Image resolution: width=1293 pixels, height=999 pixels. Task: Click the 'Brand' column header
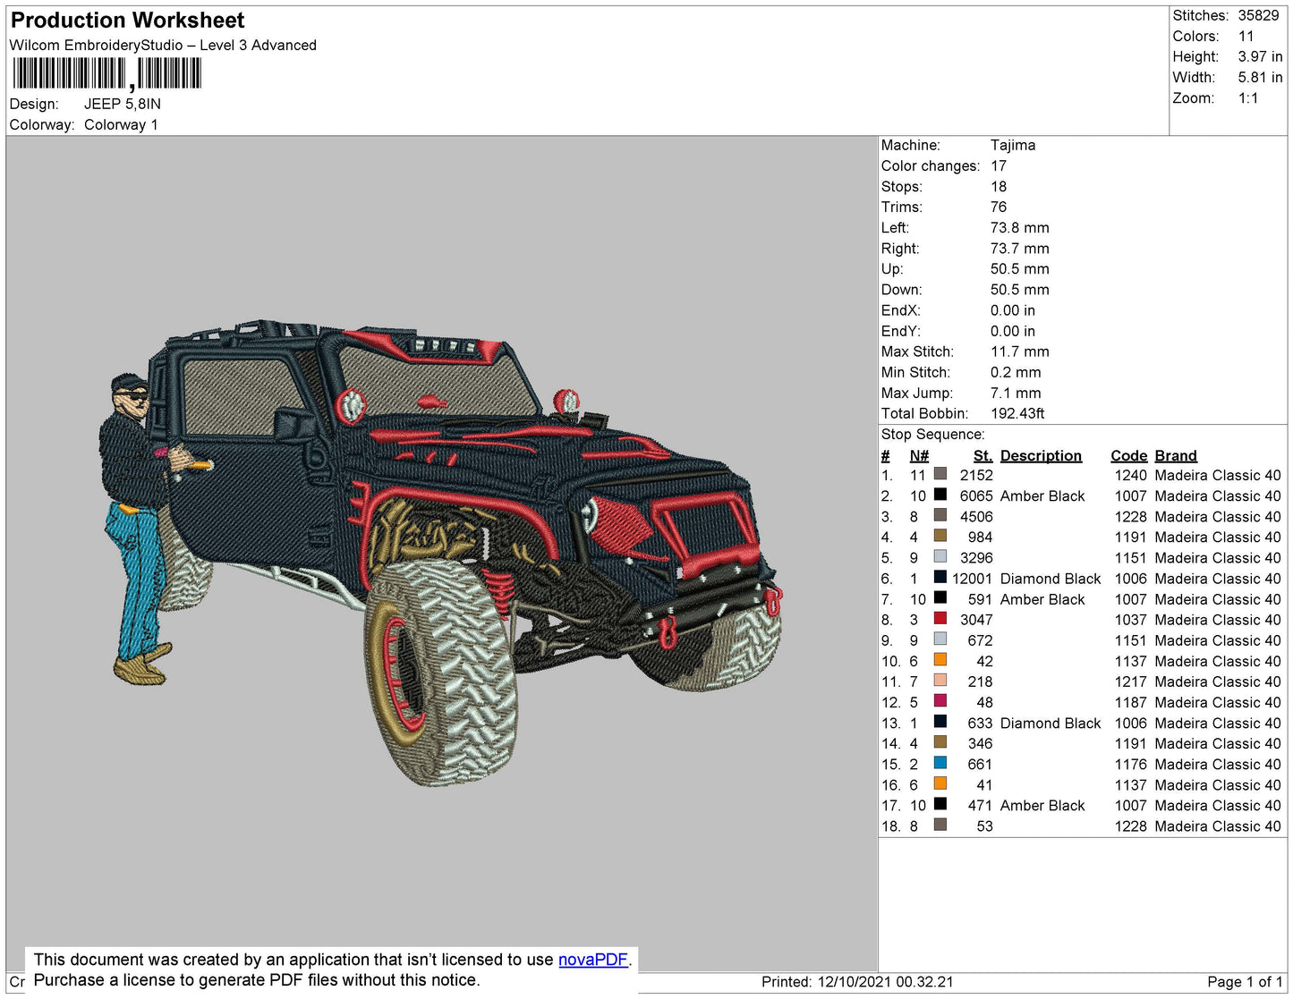pyautogui.click(x=1176, y=456)
